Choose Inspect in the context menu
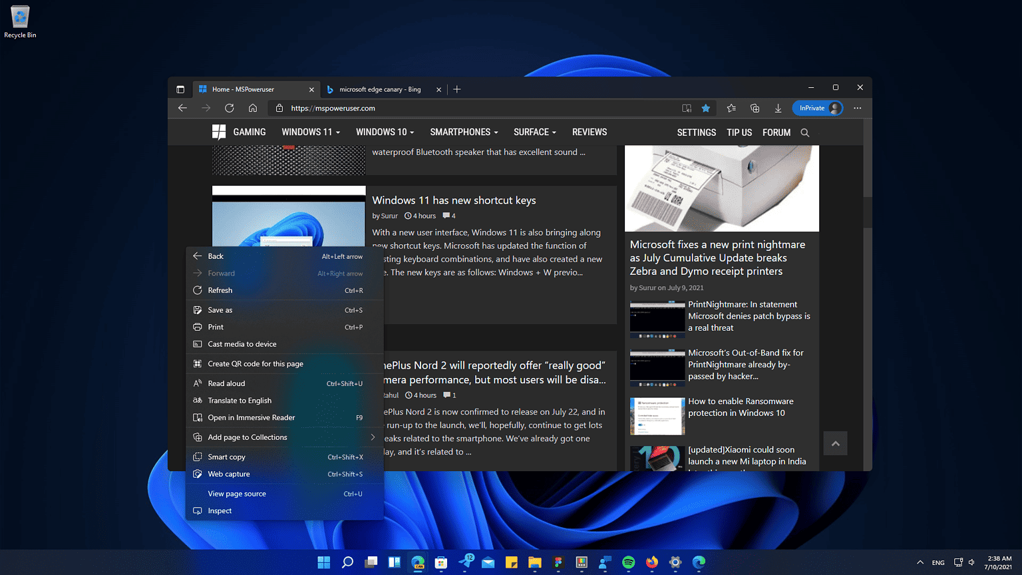 point(285,511)
